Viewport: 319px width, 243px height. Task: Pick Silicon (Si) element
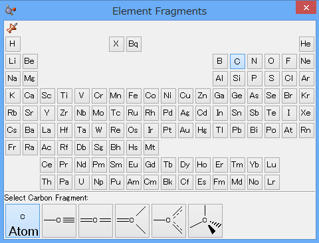tap(237, 78)
